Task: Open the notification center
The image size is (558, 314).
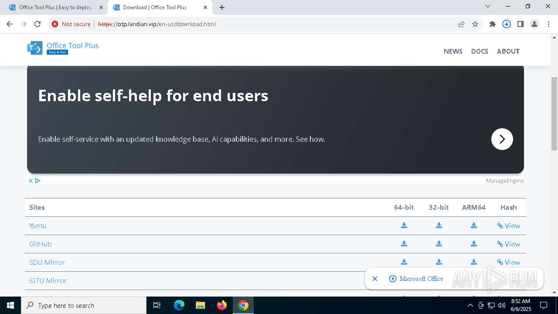Action: coord(544,305)
